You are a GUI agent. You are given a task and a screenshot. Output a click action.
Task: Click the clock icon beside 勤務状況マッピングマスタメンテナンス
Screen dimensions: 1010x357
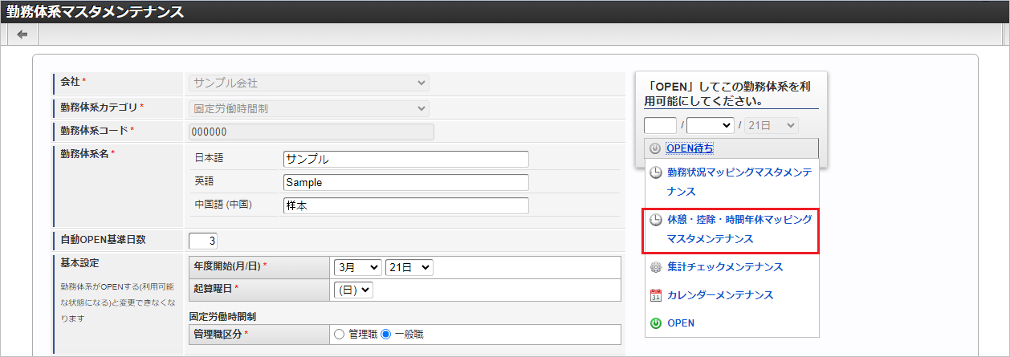point(656,172)
